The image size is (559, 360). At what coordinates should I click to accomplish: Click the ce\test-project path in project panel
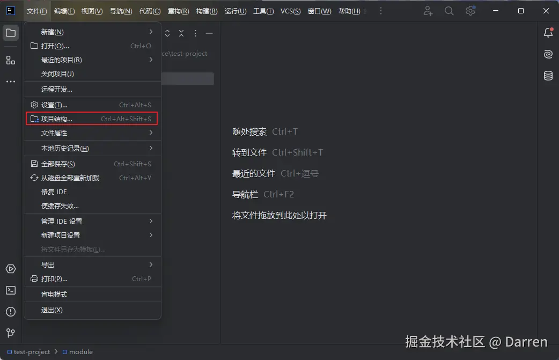click(185, 54)
